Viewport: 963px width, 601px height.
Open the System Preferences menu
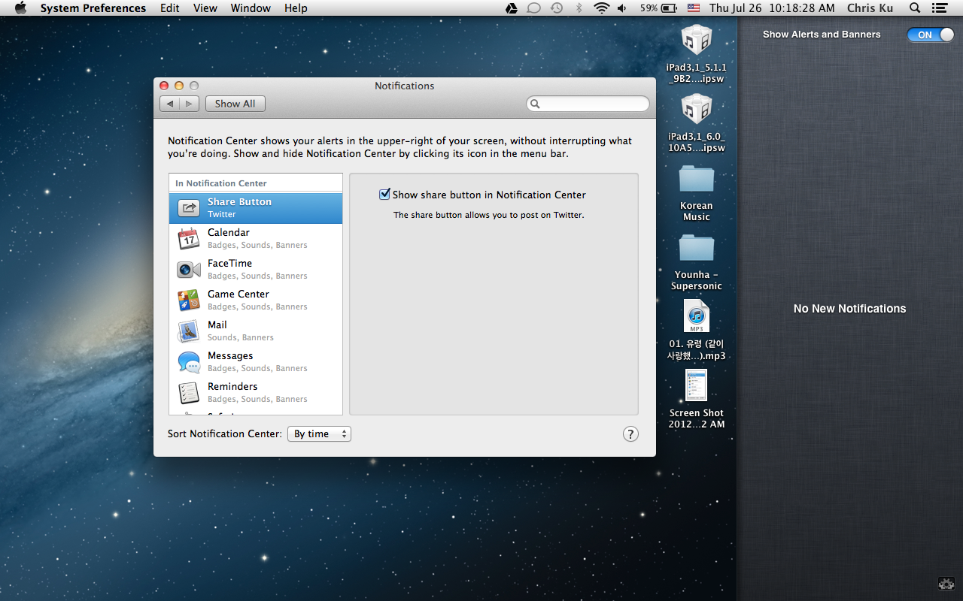(93, 8)
